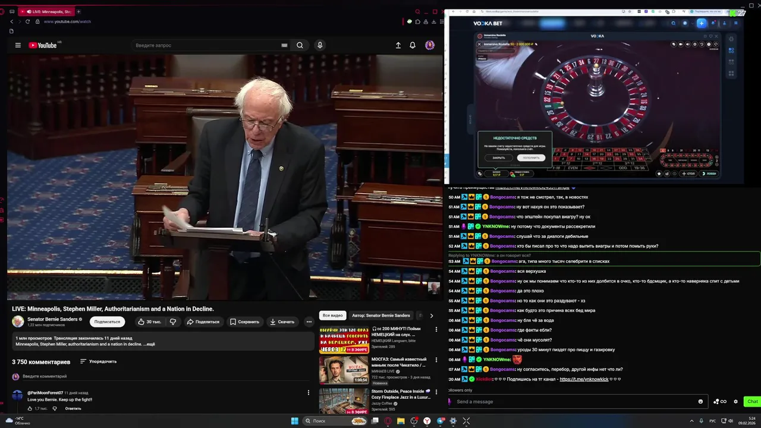
Task: Select the Все видео filter chip
Action: pyautogui.click(x=332, y=316)
